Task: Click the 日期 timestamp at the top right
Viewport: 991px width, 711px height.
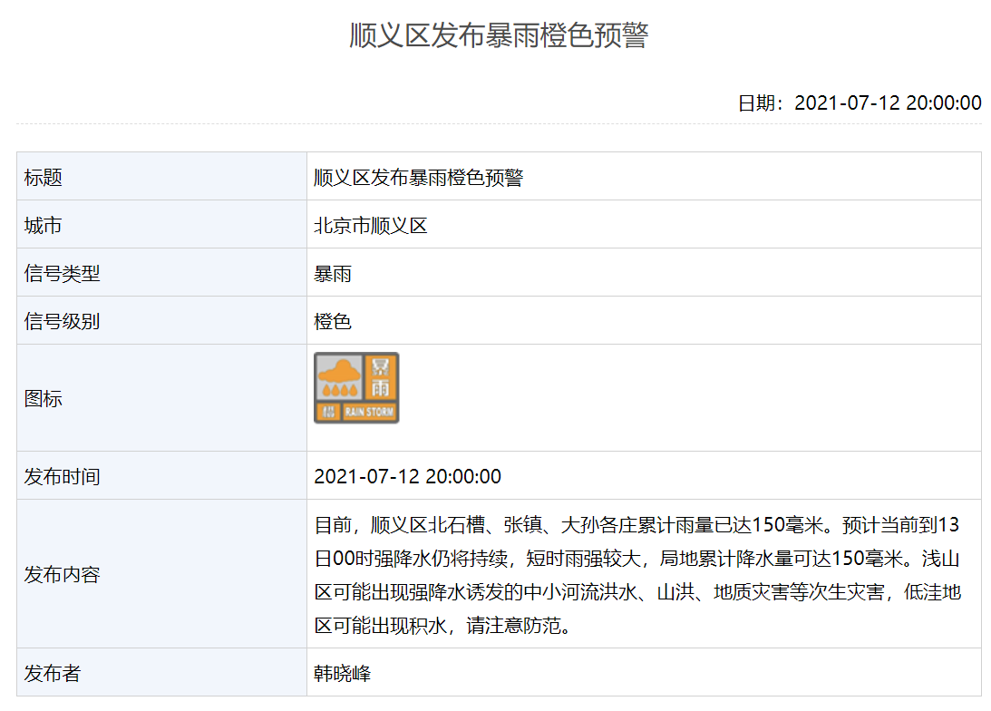Action: pyautogui.click(x=859, y=102)
